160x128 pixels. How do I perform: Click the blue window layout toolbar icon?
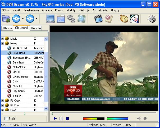tap(61, 19)
